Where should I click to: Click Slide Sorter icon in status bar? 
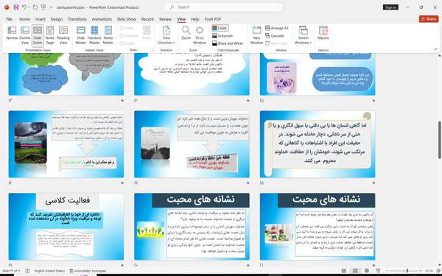pyautogui.click(x=355, y=271)
